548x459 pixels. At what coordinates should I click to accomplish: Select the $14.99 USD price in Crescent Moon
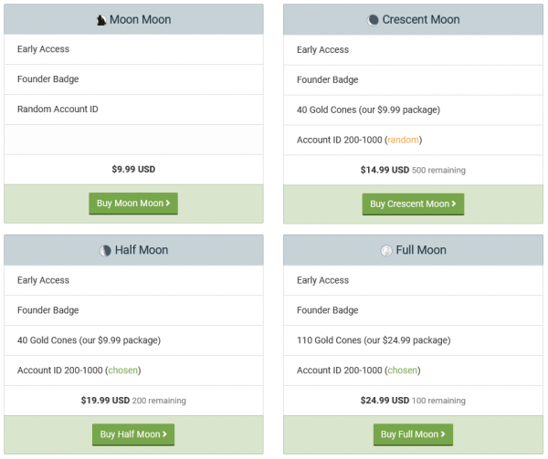(385, 170)
